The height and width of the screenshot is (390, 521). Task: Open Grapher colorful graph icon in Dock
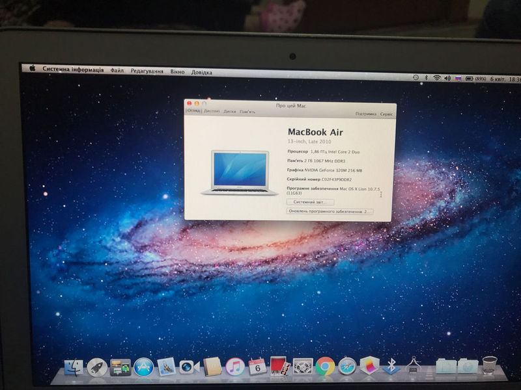pyautogui.click(x=369, y=365)
